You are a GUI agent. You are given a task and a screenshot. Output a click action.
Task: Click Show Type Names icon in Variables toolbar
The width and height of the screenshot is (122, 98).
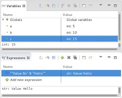(x=41, y=6)
